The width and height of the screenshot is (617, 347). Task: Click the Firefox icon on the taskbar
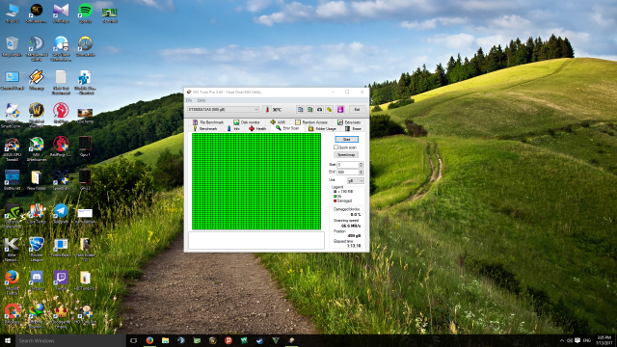149,340
